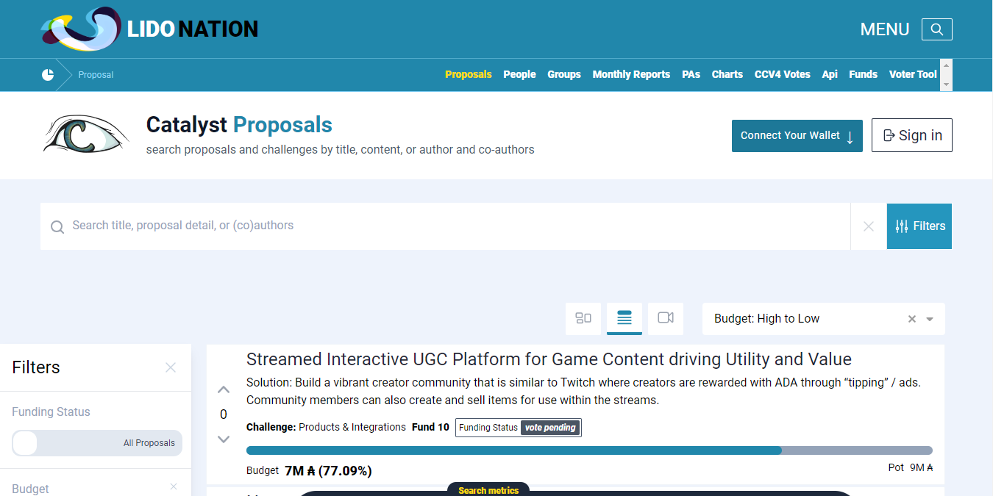This screenshot has width=993, height=496.
Task: Click the Sign in button
Action: pyautogui.click(x=912, y=135)
